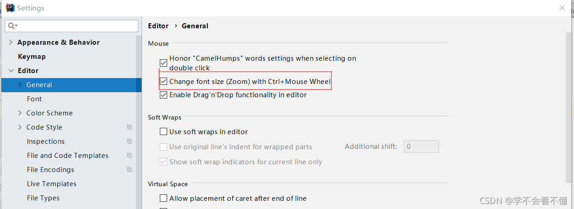
Task: Collapse the Editor tree node
Action: pyautogui.click(x=11, y=71)
